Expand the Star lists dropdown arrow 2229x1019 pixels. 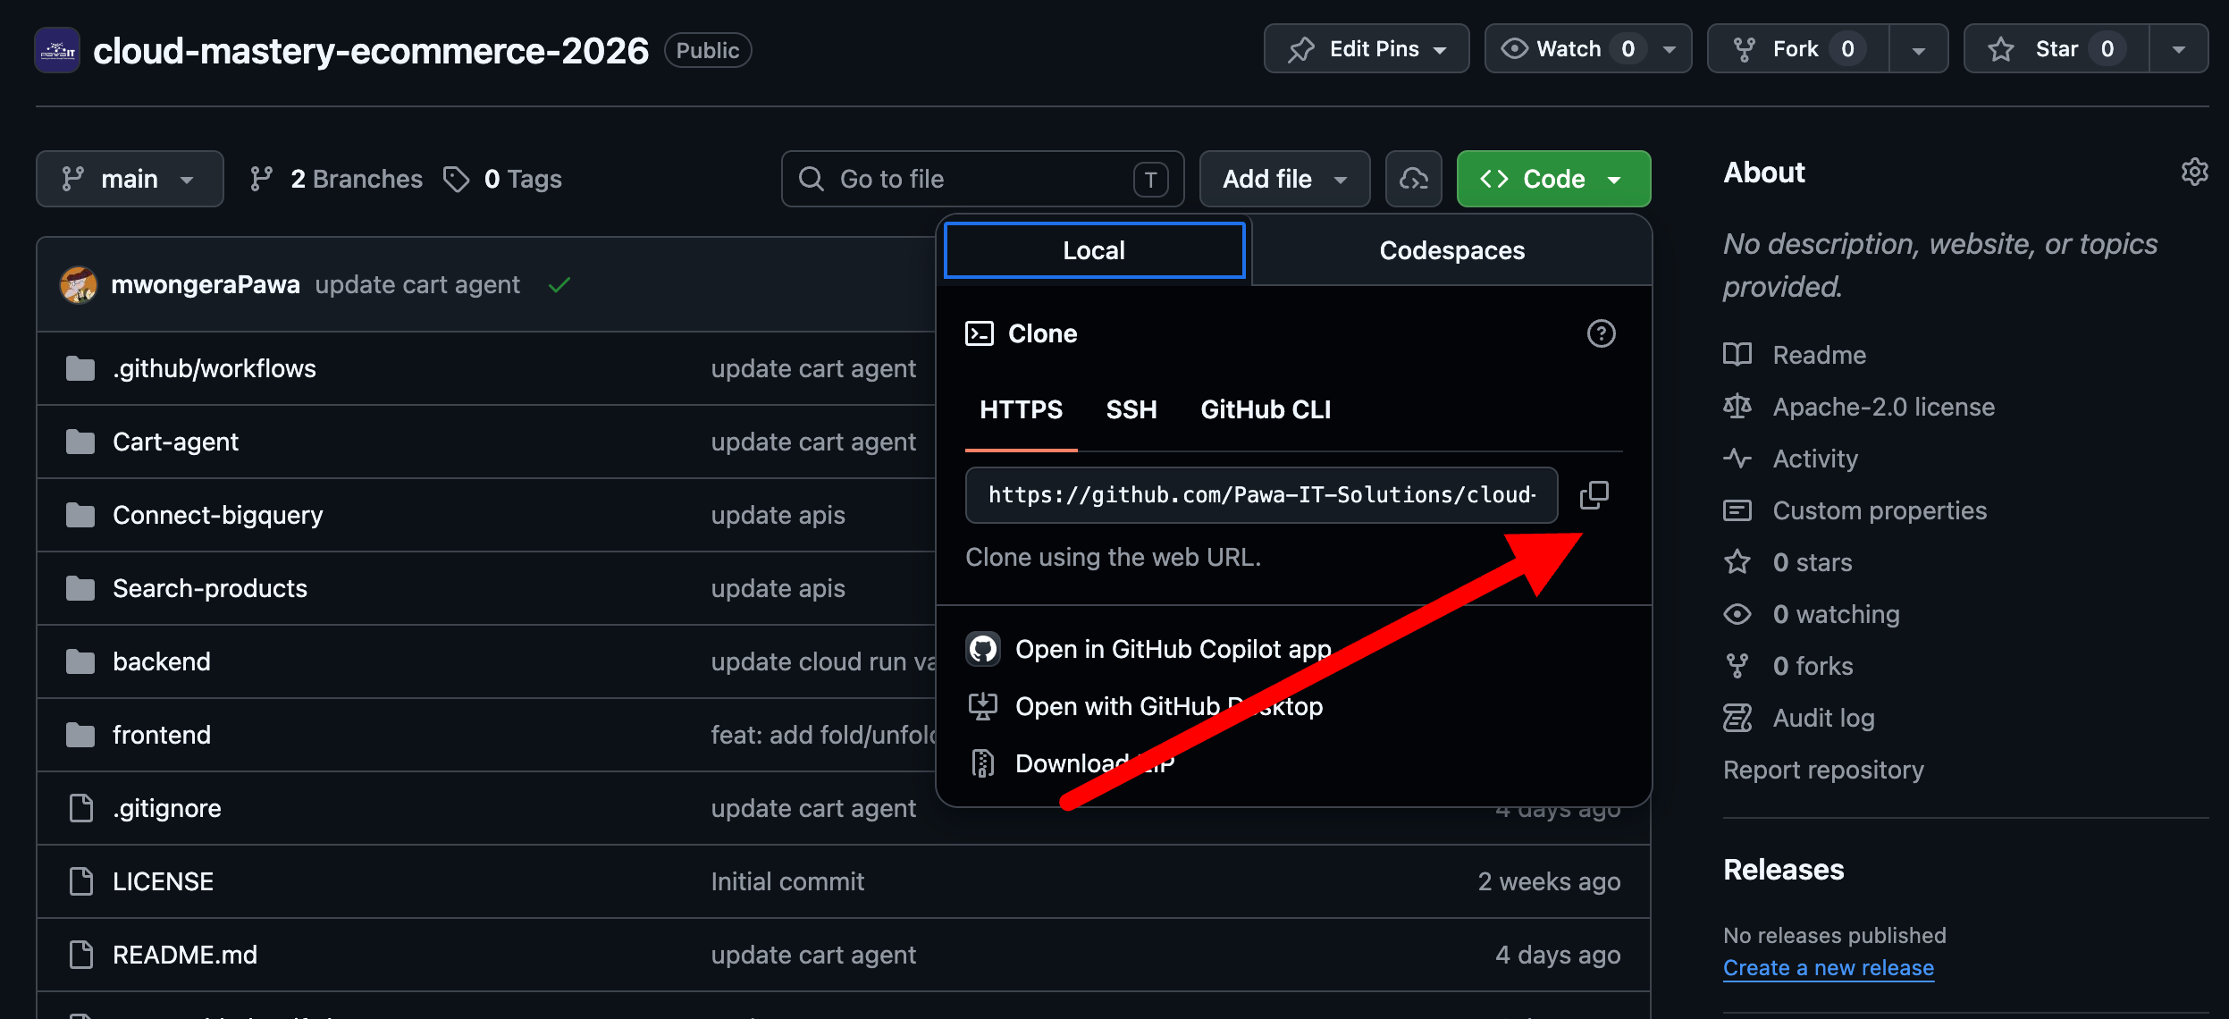[2178, 49]
